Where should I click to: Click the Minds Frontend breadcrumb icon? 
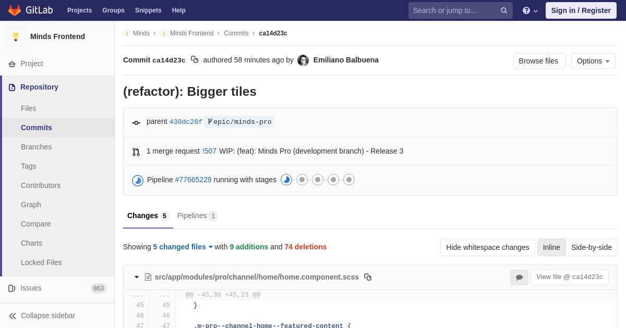pos(164,33)
